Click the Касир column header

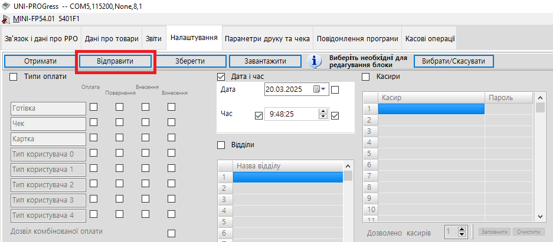point(431,98)
